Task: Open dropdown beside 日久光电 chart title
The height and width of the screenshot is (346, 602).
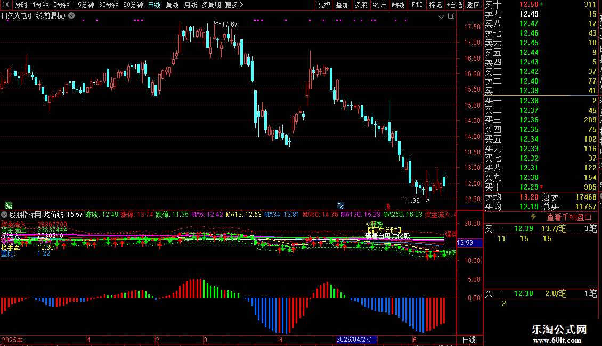Action: [x=71, y=15]
